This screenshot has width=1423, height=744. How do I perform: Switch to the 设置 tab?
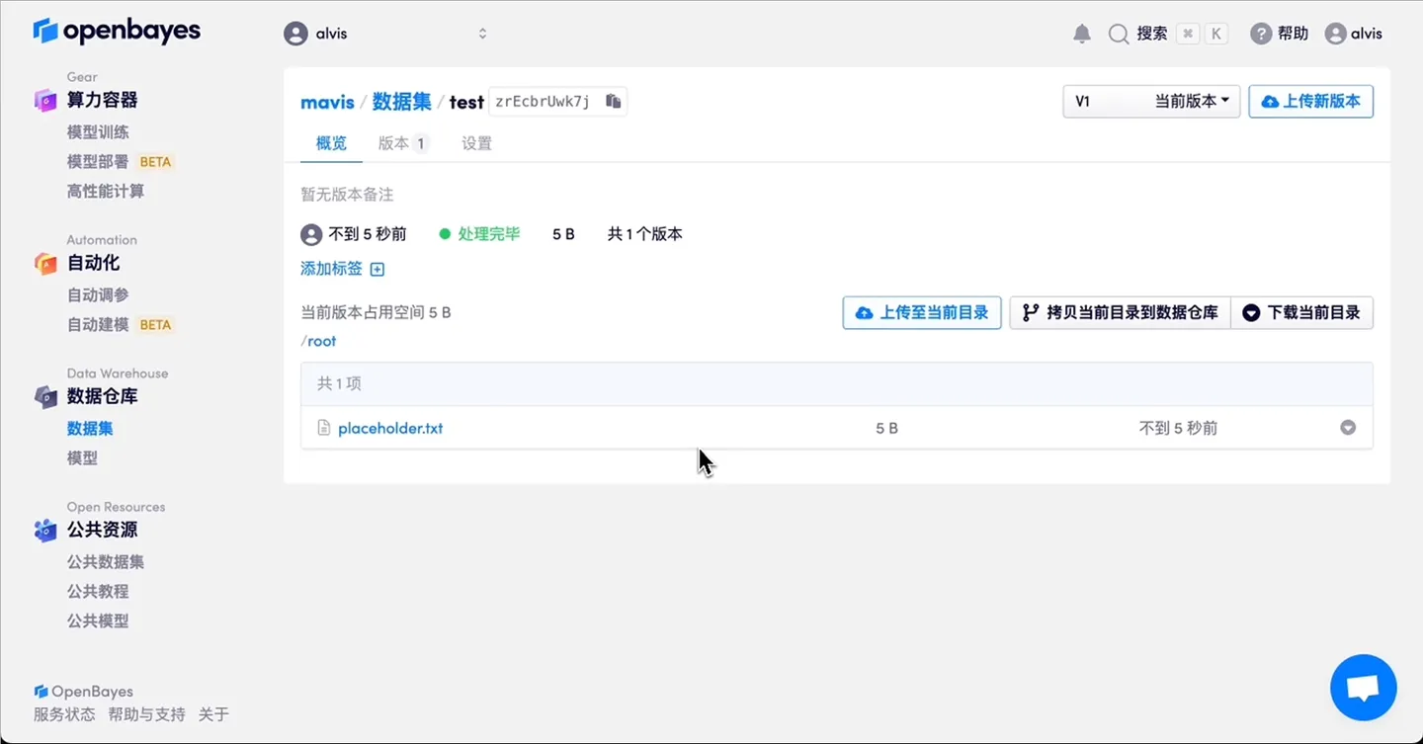pyautogui.click(x=476, y=143)
